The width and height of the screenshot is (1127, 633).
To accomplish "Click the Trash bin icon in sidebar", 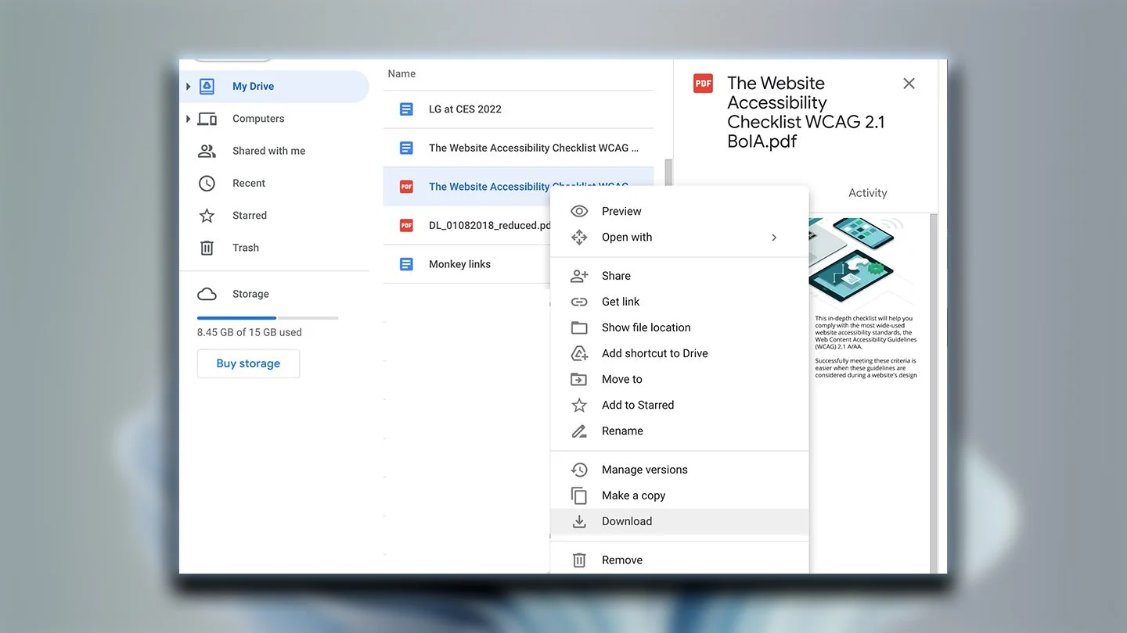I will (207, 248).
